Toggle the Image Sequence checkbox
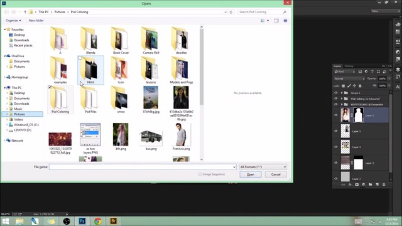This screenshot has width=402, height=226. [200, 175]
